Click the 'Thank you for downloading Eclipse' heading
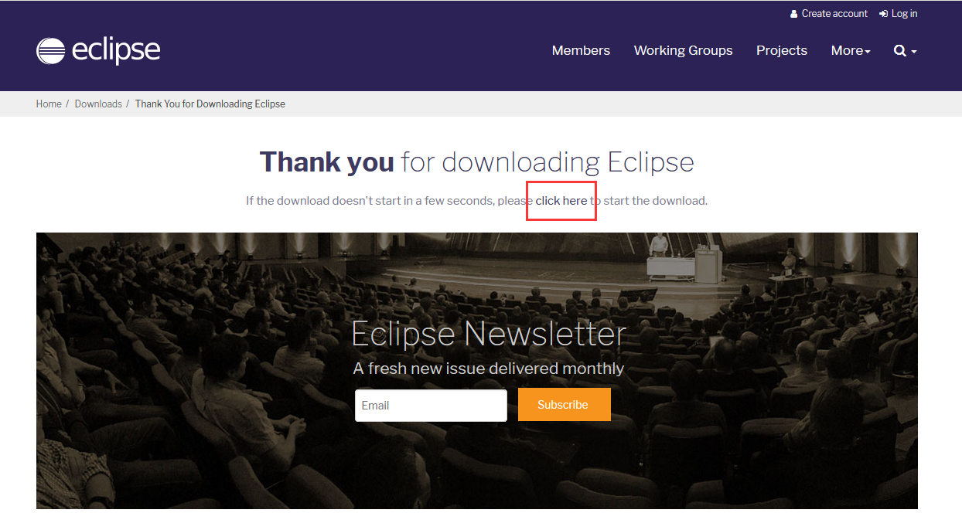 (476, 162)
